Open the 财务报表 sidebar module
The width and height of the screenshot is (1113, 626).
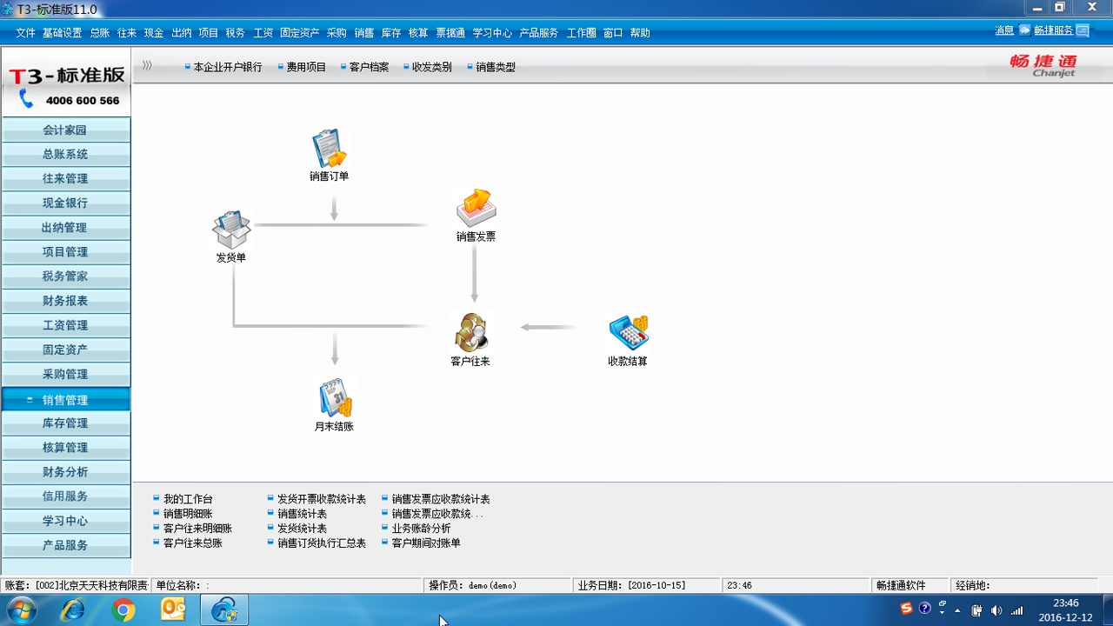tap(66, 300)
